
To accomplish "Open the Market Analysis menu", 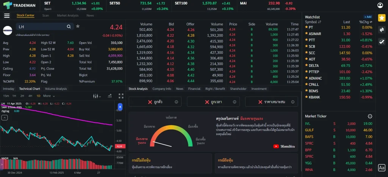I will point(67,15).
